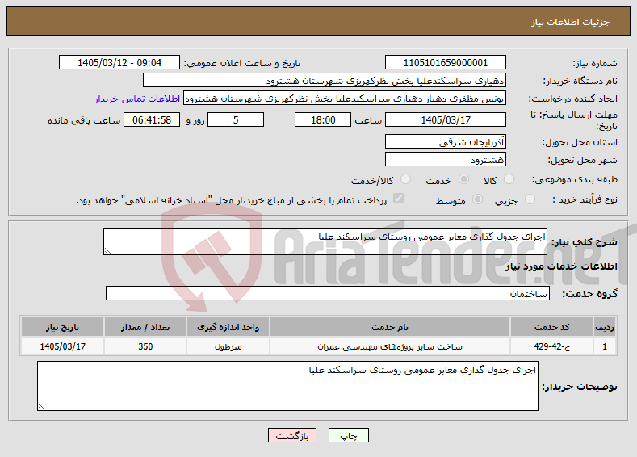The height and width of the screenshot is (457, 637).
Task: Click the deadline time field 18:00
Action: [x=323, y=119]
